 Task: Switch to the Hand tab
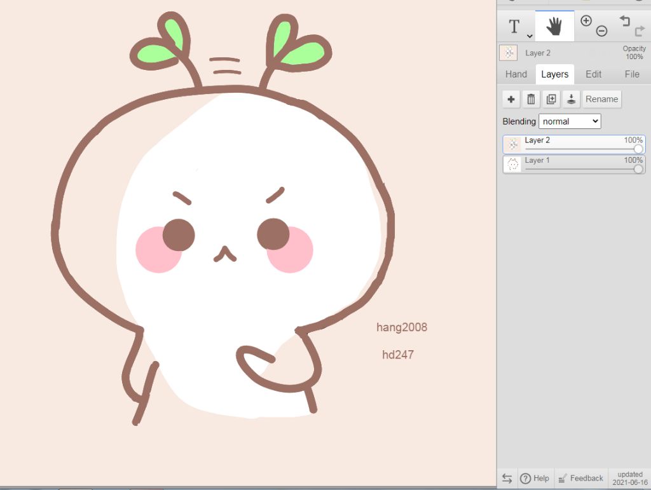(516, 74)
